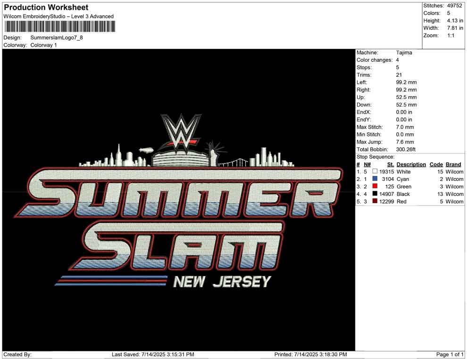The height and width of the screenshot is (359, 467).
Task: Click the 'Up:' label
Action: coord(360,97)
